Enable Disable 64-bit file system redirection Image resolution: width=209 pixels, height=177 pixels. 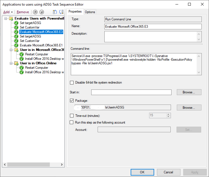point(72,82)
